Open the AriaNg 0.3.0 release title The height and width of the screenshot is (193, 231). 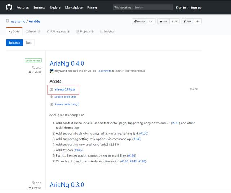(67, 184)
